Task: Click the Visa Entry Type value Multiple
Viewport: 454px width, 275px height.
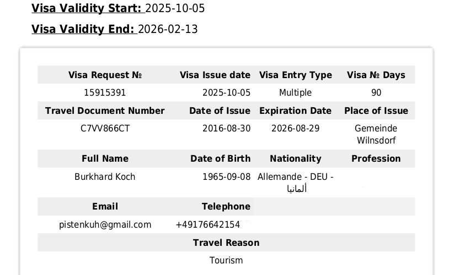Action: [295, 92]
